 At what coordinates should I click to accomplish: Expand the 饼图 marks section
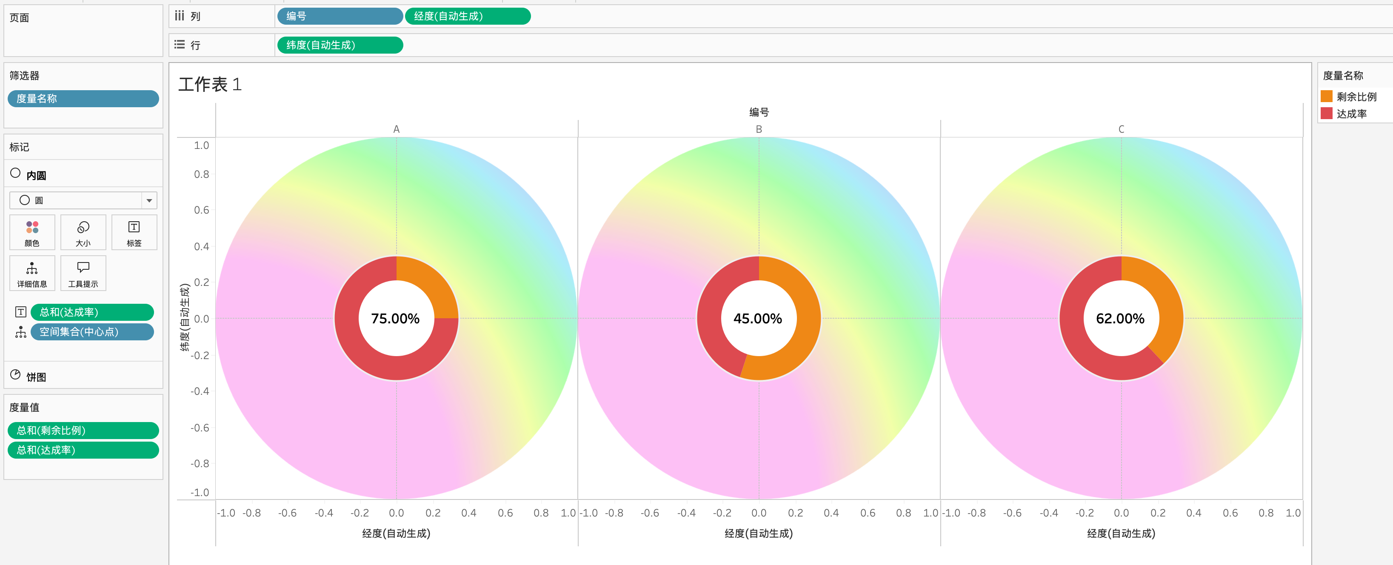tap(36, 376)
